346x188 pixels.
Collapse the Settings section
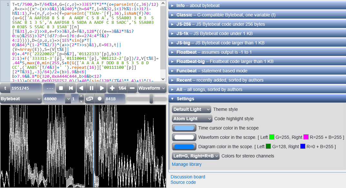(x=257, y=99)
